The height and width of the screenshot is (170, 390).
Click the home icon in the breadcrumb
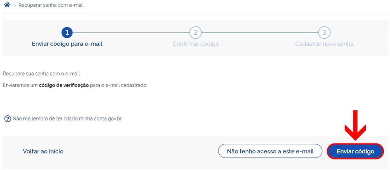pyautogui.click(x=7, y=5)
